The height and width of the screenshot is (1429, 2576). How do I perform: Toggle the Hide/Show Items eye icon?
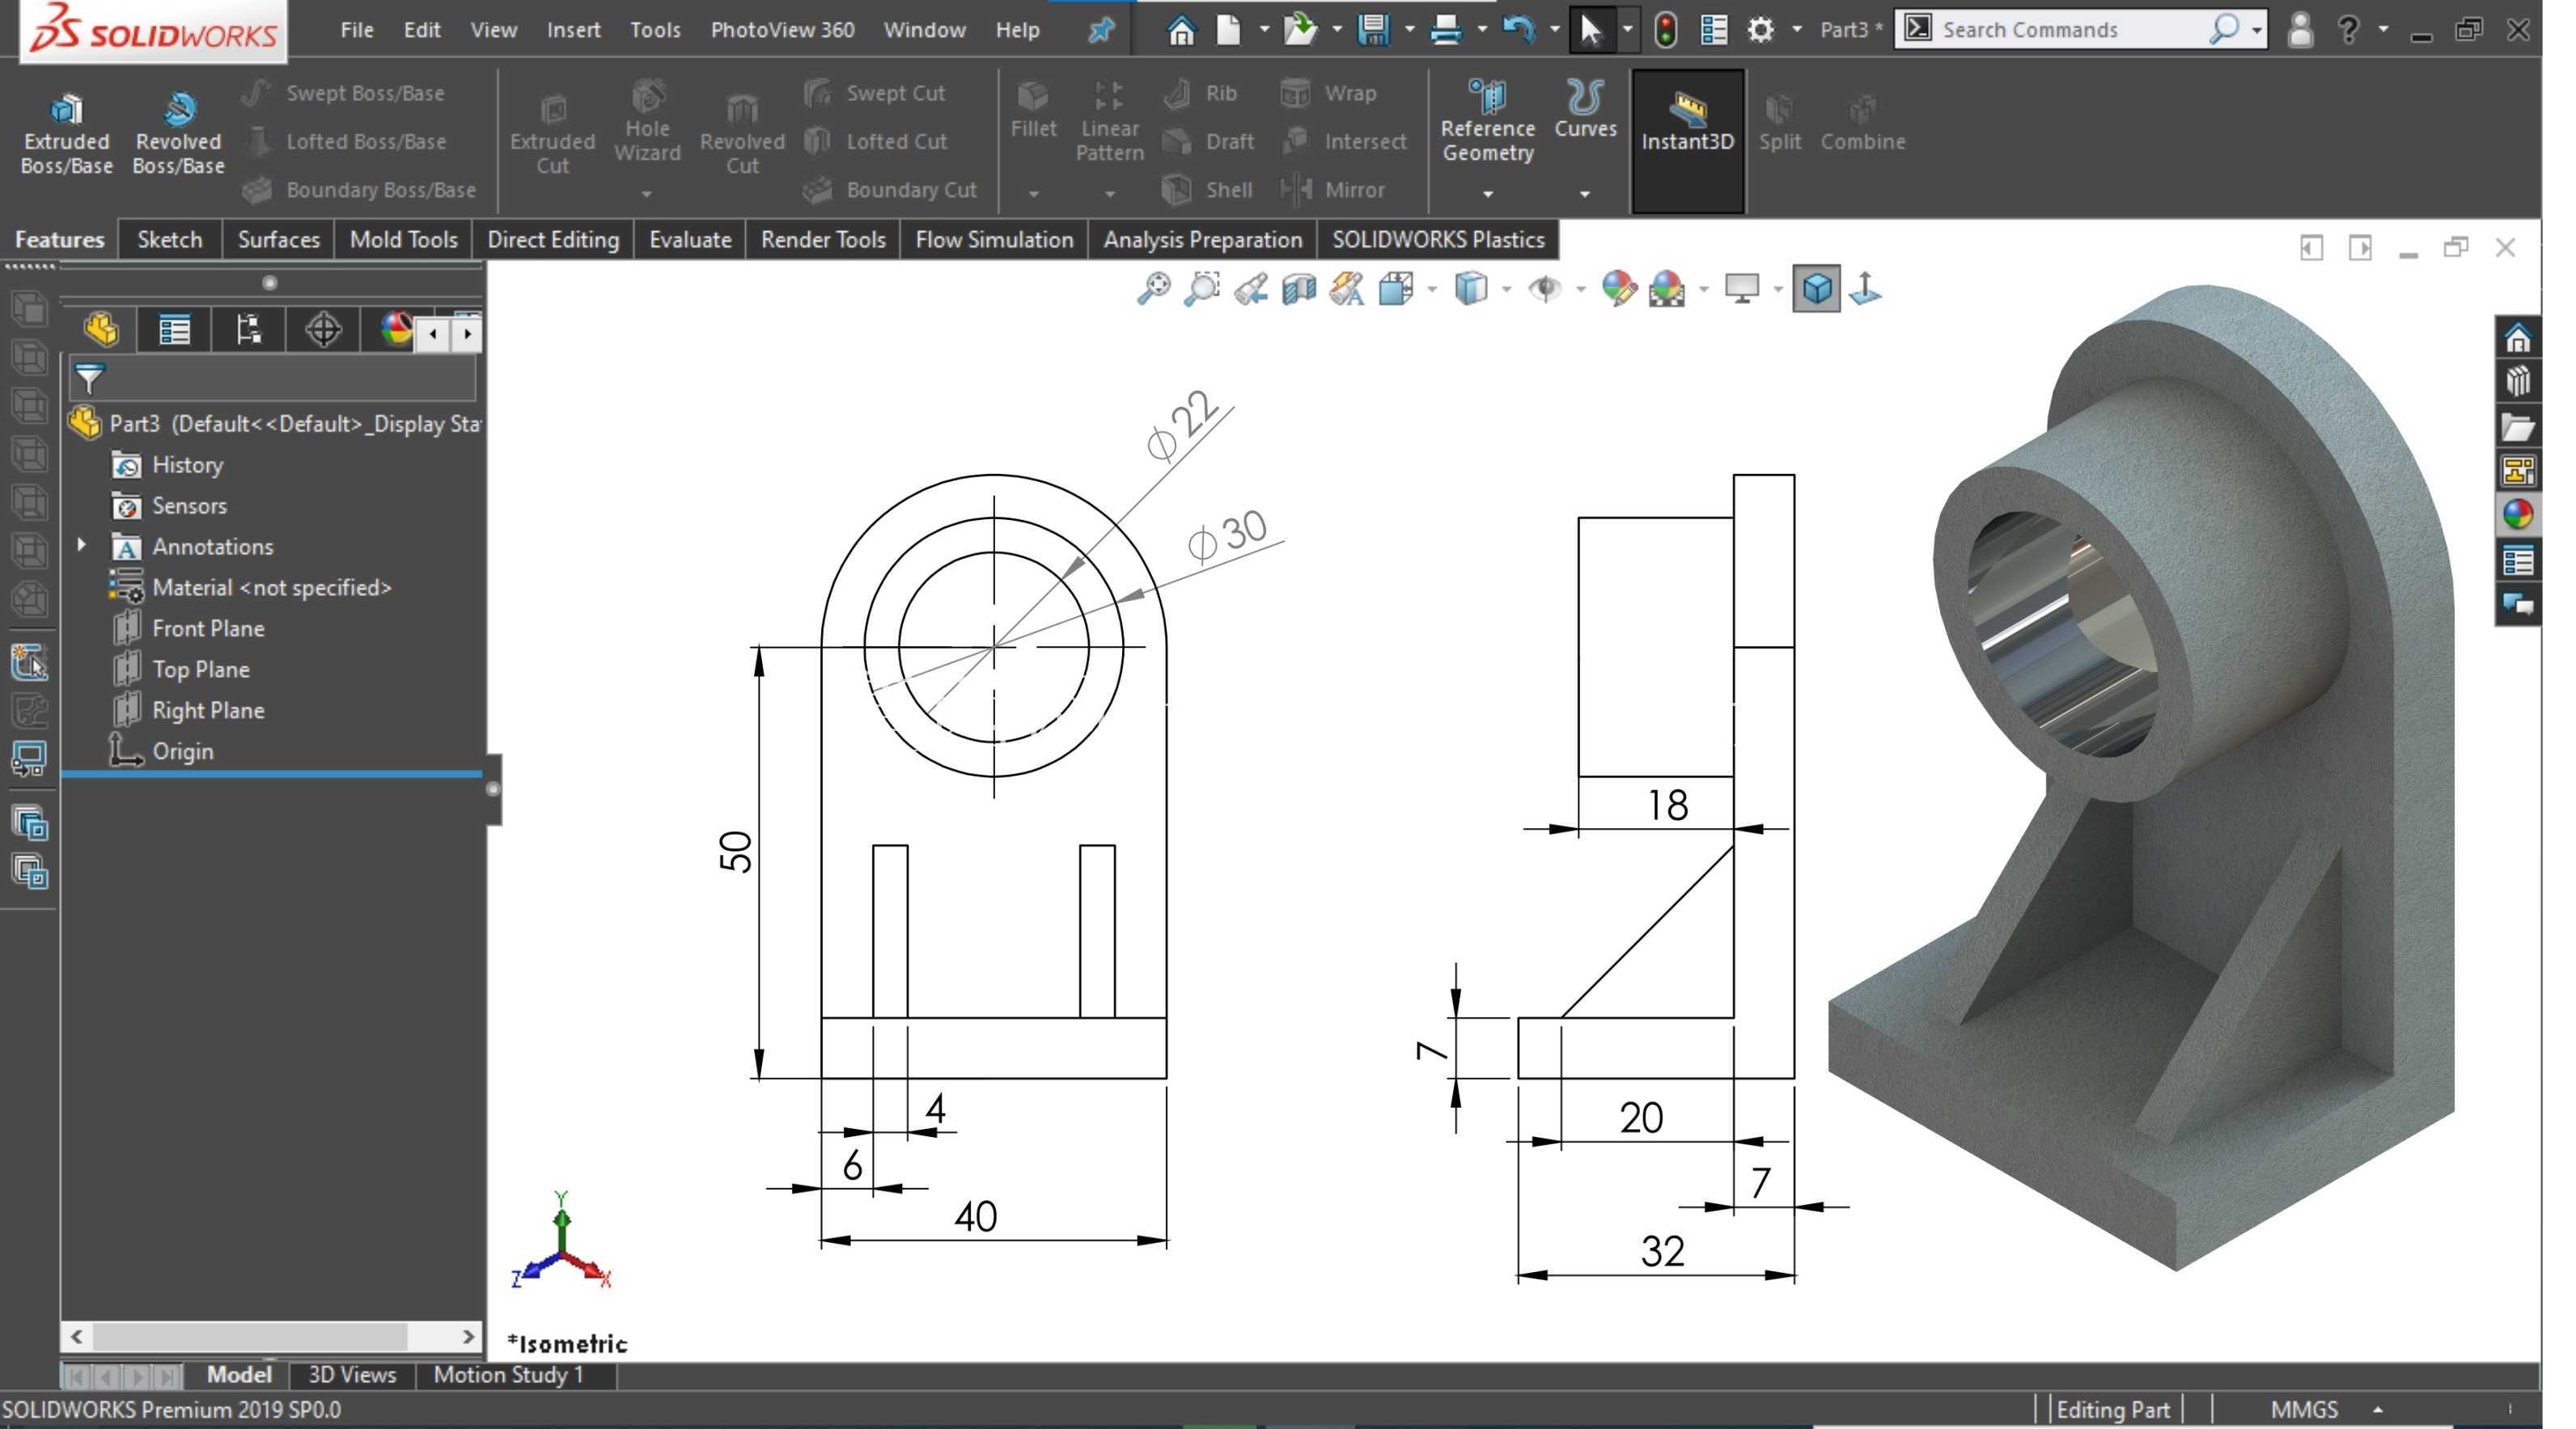pos(1545,289)
